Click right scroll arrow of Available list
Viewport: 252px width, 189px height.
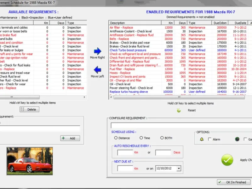click(x=84, y=97)
